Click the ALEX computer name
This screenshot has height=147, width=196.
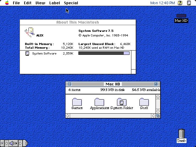click(40, 36)
